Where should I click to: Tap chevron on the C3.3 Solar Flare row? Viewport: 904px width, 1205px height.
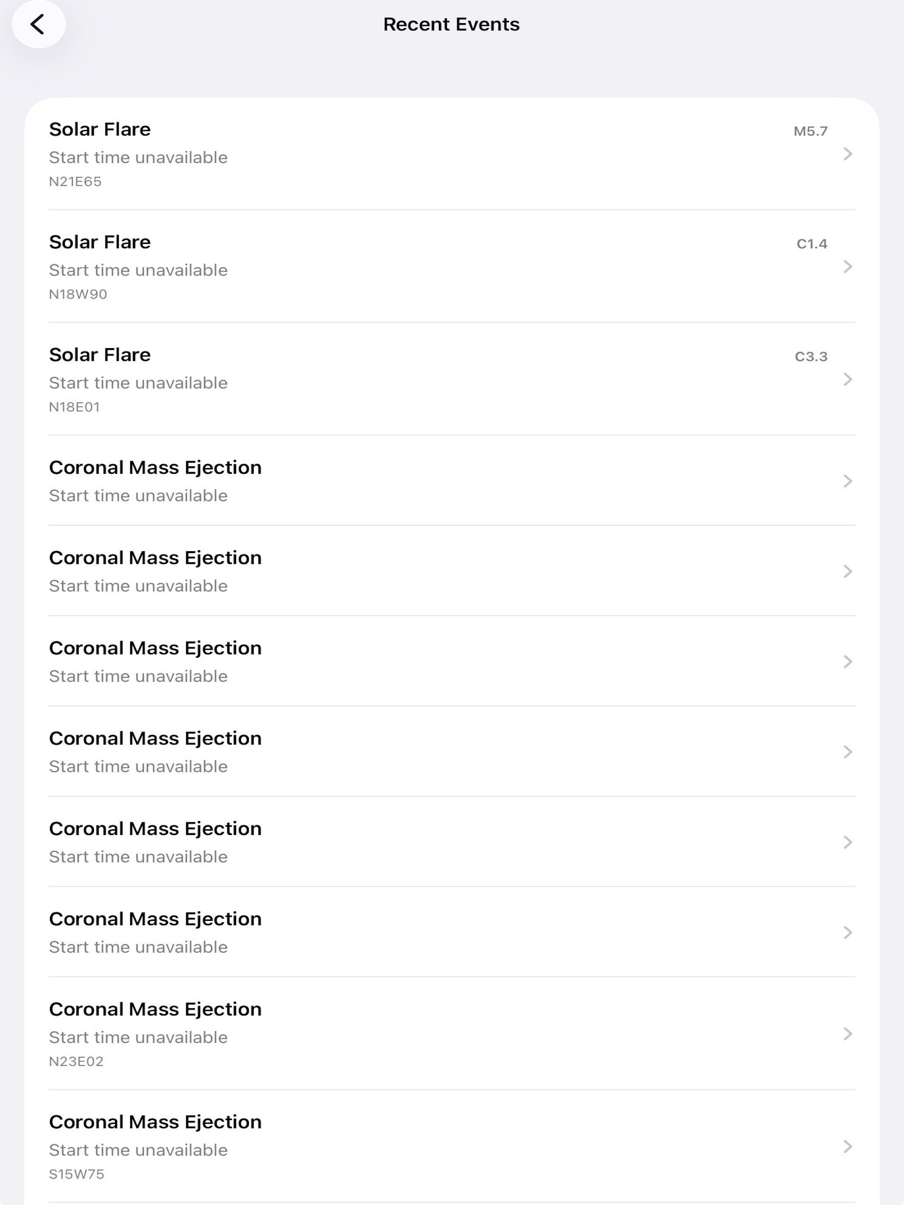tap(847, 380)
